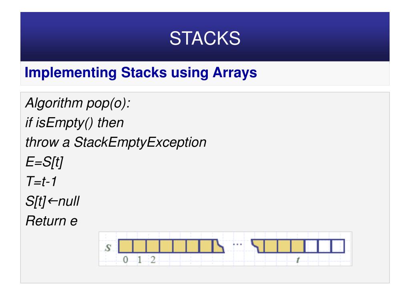Click the T=t-1 statement
410x307 pixels.
click(x=41, y=181)
